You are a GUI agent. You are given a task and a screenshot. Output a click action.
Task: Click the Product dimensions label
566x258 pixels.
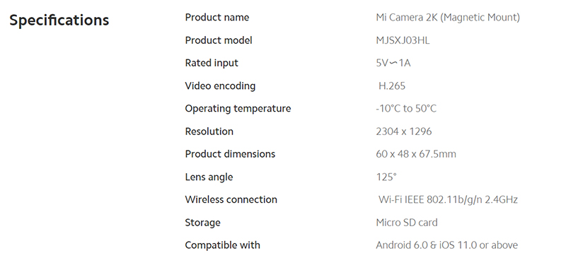[x=230, y=154]
